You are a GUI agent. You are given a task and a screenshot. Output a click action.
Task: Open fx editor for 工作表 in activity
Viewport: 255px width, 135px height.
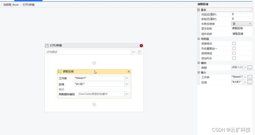(x=127, y=78)
